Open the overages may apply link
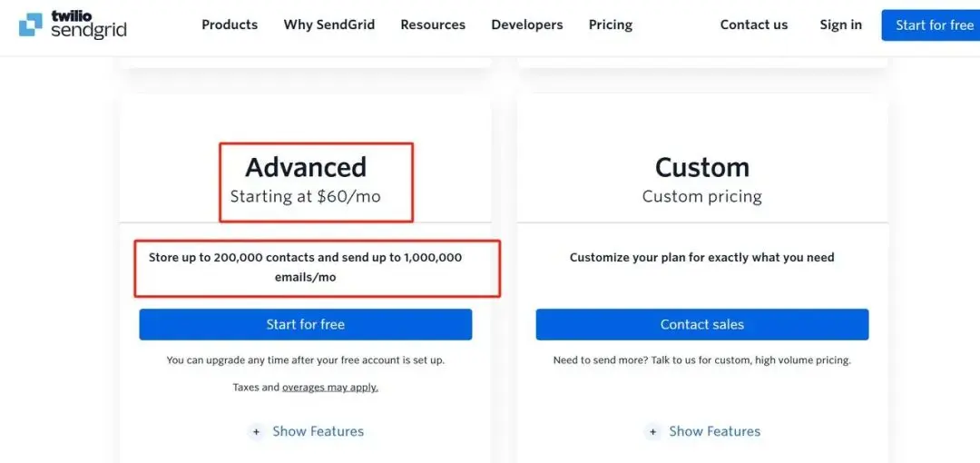 330,388
